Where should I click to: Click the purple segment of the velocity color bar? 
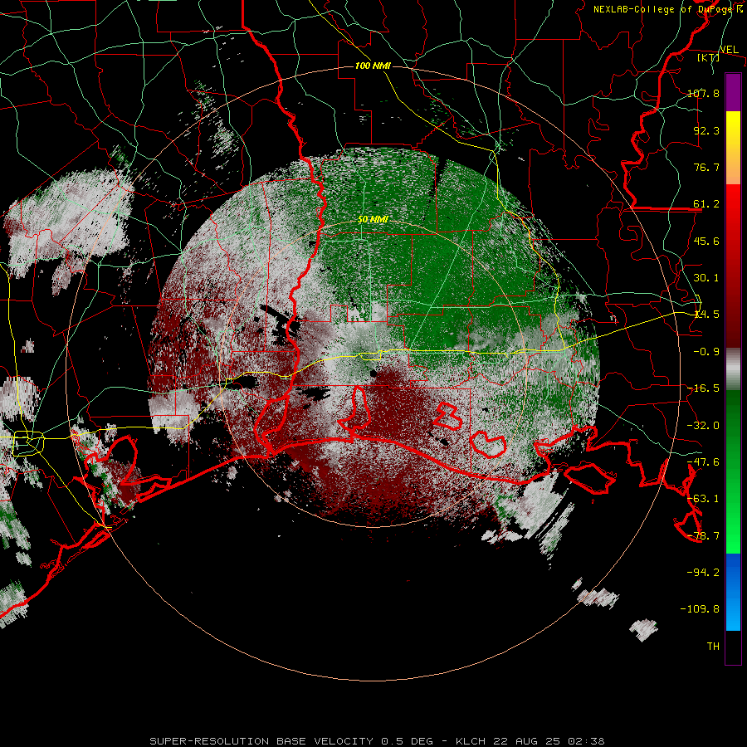coord(733,93)
